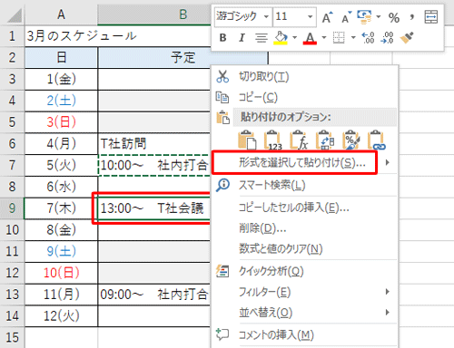
Task: Select date cell 3(日)
Action: click(62, 122)
